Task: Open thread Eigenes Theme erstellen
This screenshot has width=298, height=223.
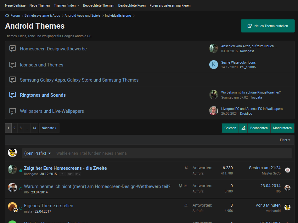Action: pyautogui.click(x=48, y=206)
